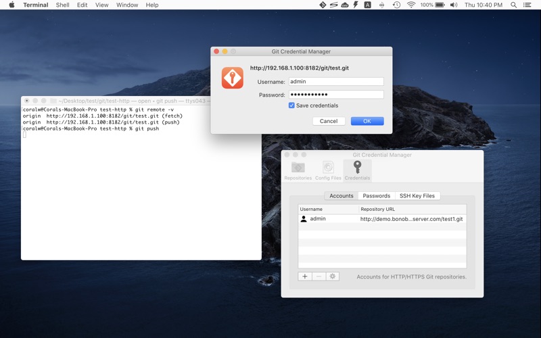Click the person icon beside admin
Screen dimensions: 541x338
[304, 218]
